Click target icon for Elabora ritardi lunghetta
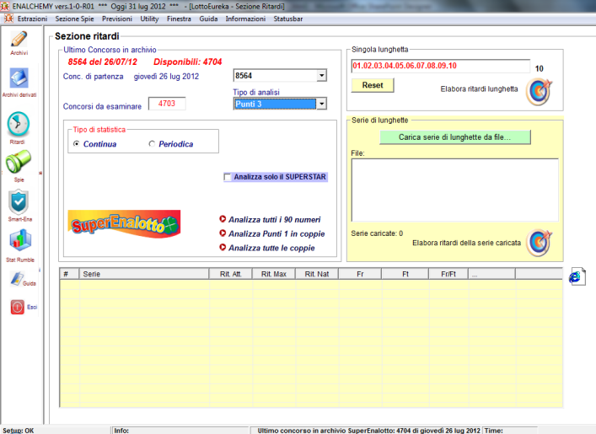 point(539,91)
